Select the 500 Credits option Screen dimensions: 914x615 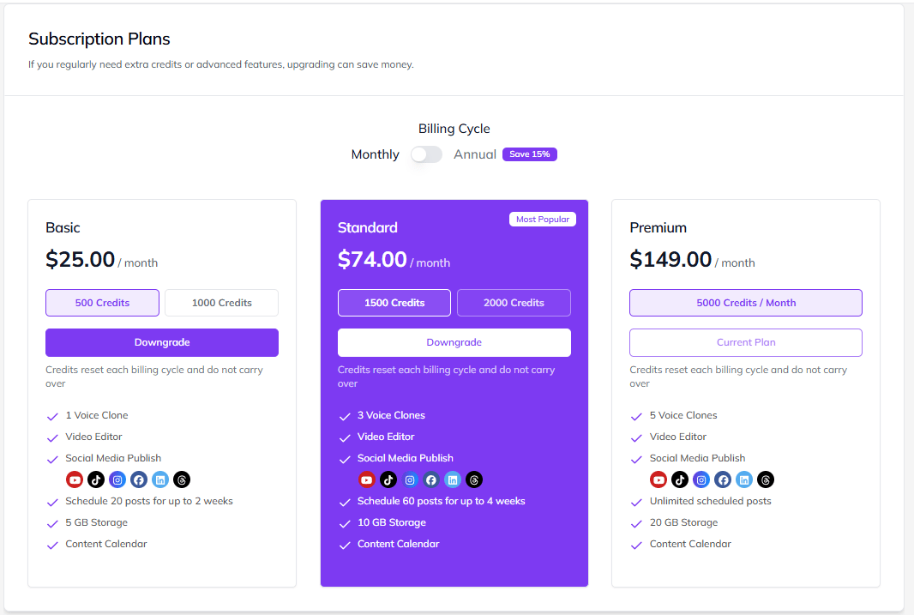click(x=103, y=303)
